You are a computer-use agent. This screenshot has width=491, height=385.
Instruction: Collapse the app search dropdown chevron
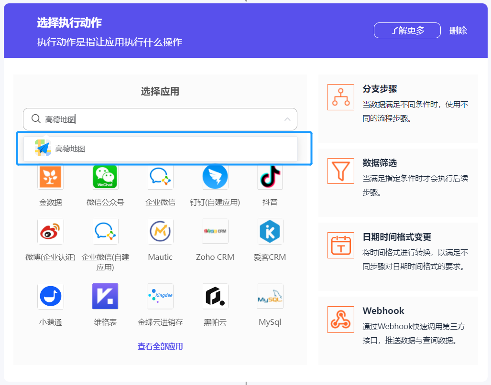[287, 119]
